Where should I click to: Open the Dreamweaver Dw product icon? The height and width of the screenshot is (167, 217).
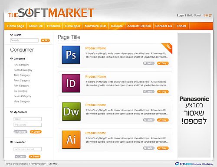pyautogui.click(x=71, y=111)
